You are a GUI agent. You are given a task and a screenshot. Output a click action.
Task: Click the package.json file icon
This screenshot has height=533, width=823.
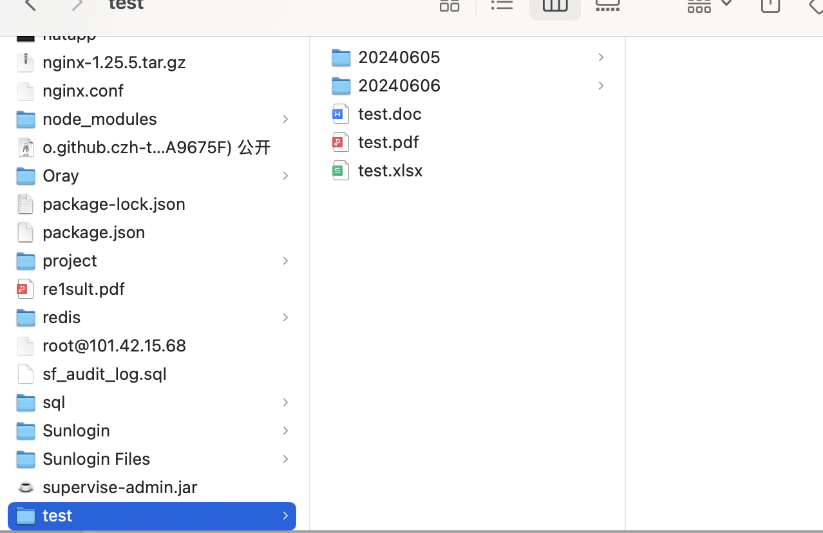tap(26, 232)
